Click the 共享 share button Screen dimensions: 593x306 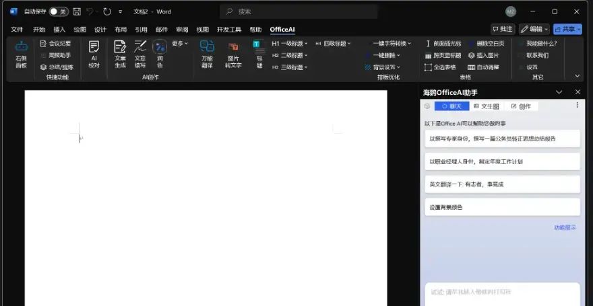pyautogui.click(x=567, y=29)
